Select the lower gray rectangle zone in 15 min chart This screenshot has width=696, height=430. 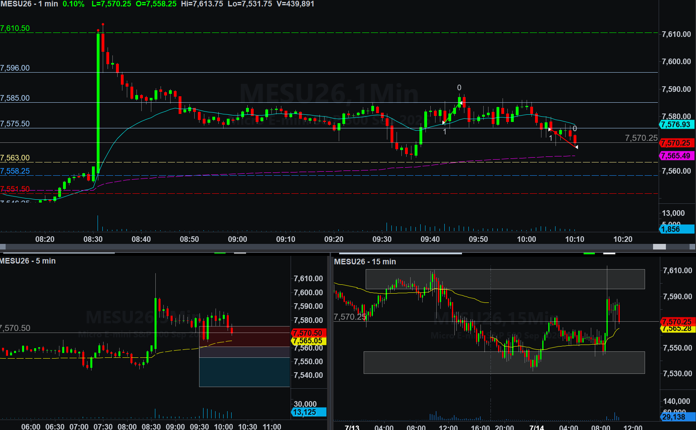point(504,363)
